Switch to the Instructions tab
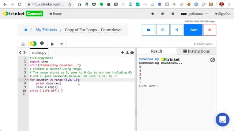 [x=196, y=51]
